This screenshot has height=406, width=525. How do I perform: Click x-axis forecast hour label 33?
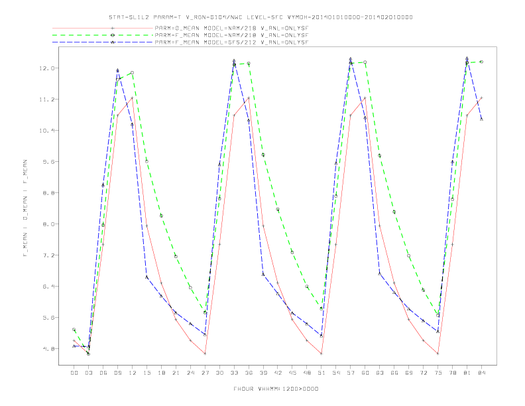tap(234, 373)
